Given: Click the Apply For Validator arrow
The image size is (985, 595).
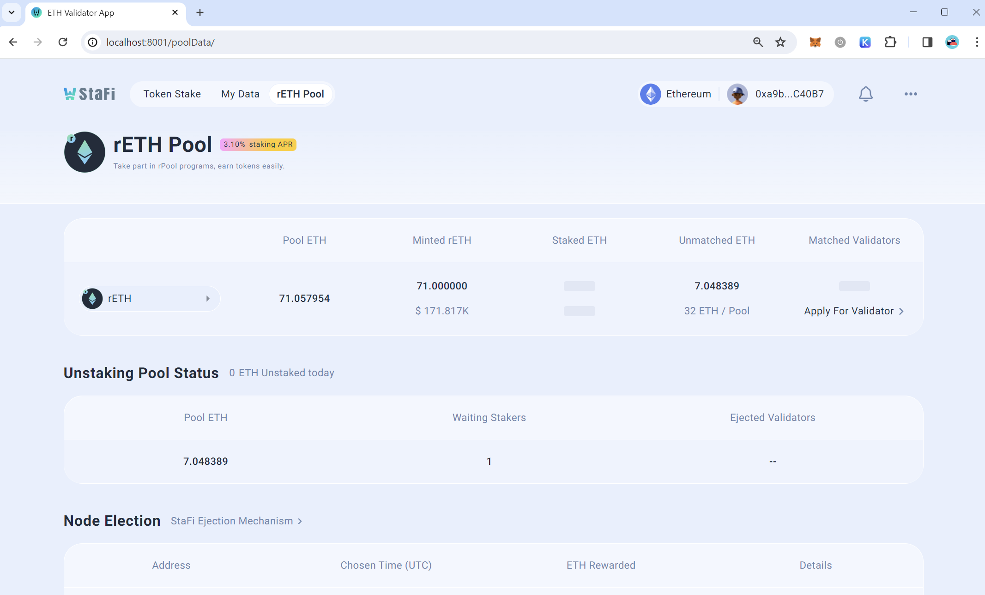Looking at the screenshot, I should coord(901,311).
